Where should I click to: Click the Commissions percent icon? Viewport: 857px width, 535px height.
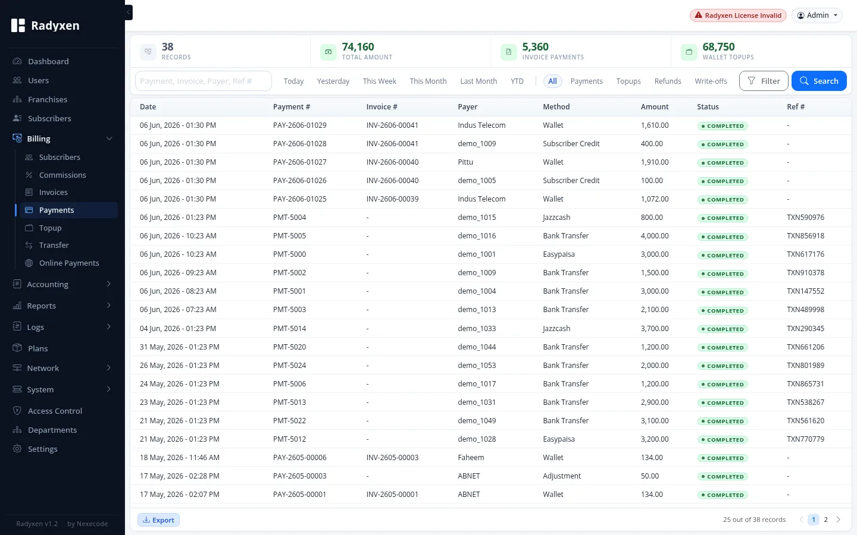coord(29,175)
